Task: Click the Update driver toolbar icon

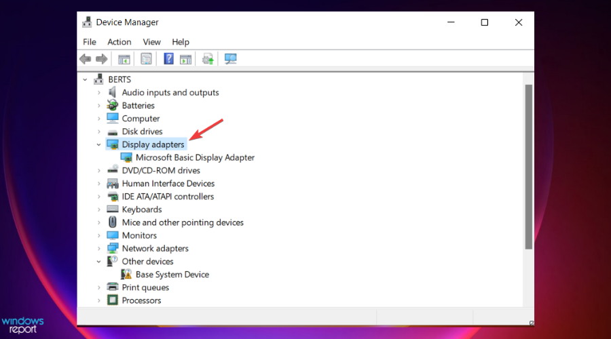Action: tap(208, 59)
